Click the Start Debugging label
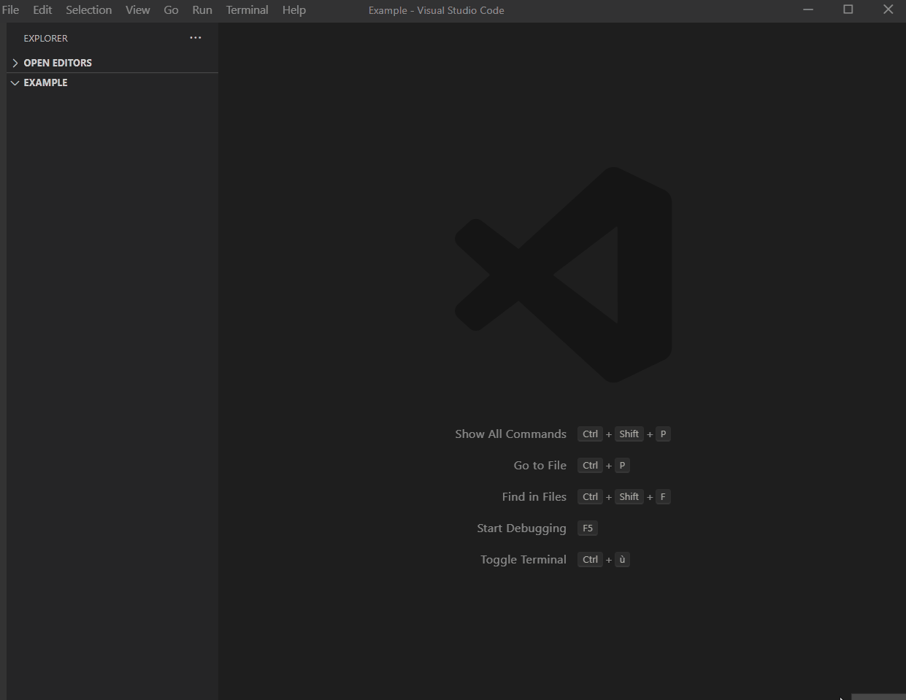The image size is (906, 700). tap(521, 528)
